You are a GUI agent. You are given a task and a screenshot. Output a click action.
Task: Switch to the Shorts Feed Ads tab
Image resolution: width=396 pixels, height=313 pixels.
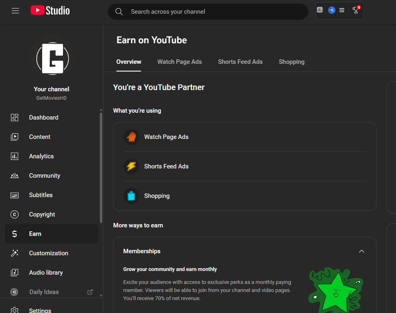pos(240,62)
